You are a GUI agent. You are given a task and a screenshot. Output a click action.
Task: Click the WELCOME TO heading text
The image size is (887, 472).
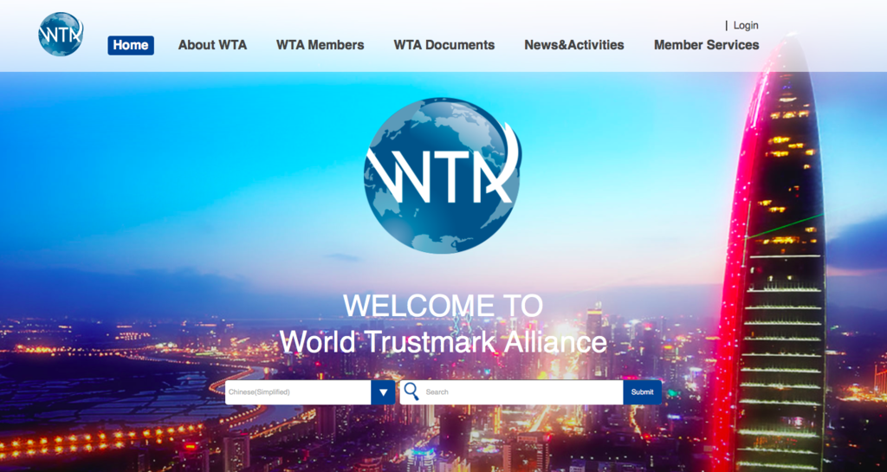tap(443, 305)
